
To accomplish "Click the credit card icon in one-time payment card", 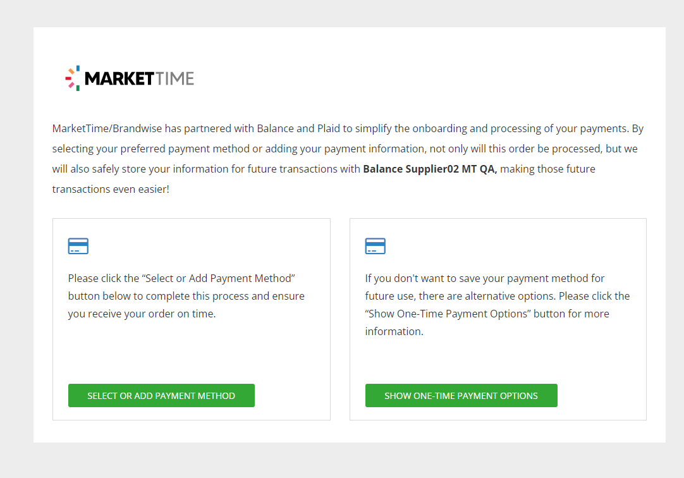I will (375, 246).
